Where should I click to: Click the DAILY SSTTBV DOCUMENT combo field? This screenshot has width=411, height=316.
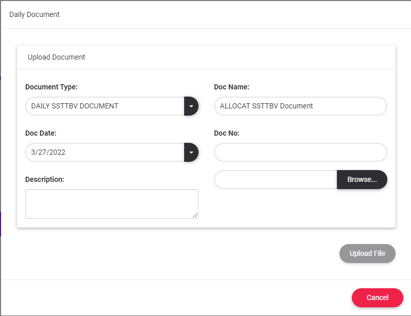[x=105, y=106]
